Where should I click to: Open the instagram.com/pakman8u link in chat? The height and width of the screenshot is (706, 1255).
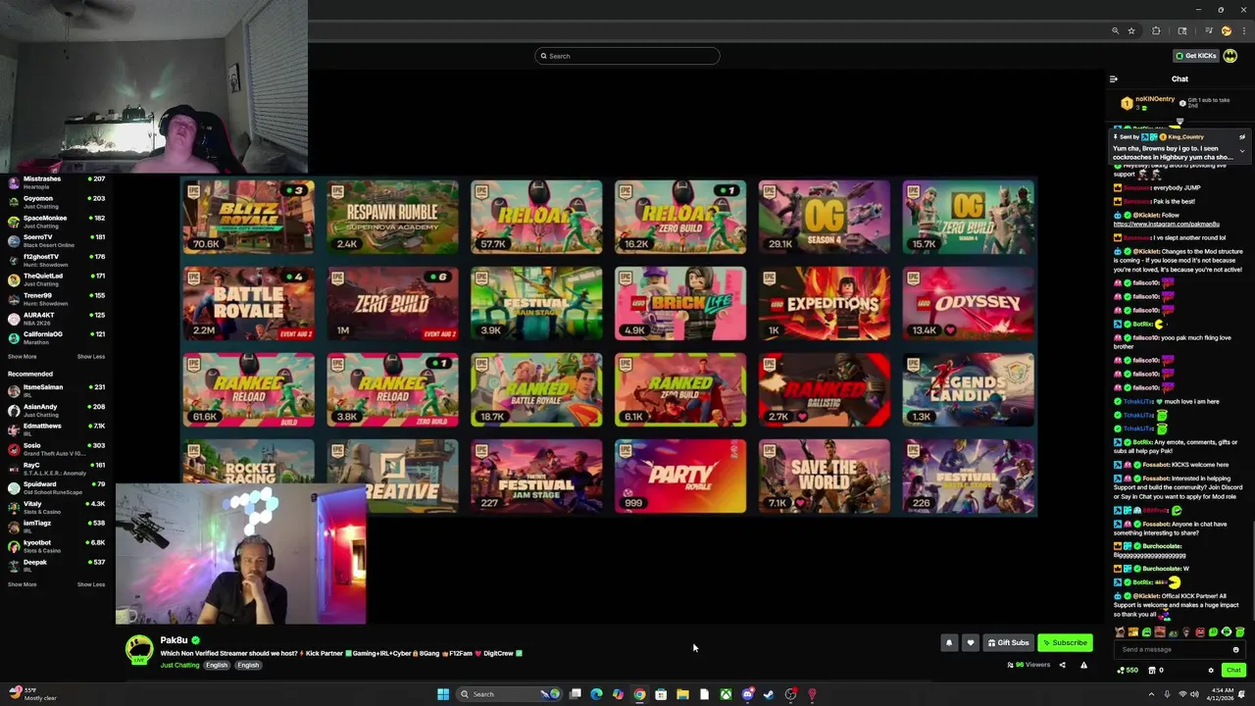[x=1167, y=224]
